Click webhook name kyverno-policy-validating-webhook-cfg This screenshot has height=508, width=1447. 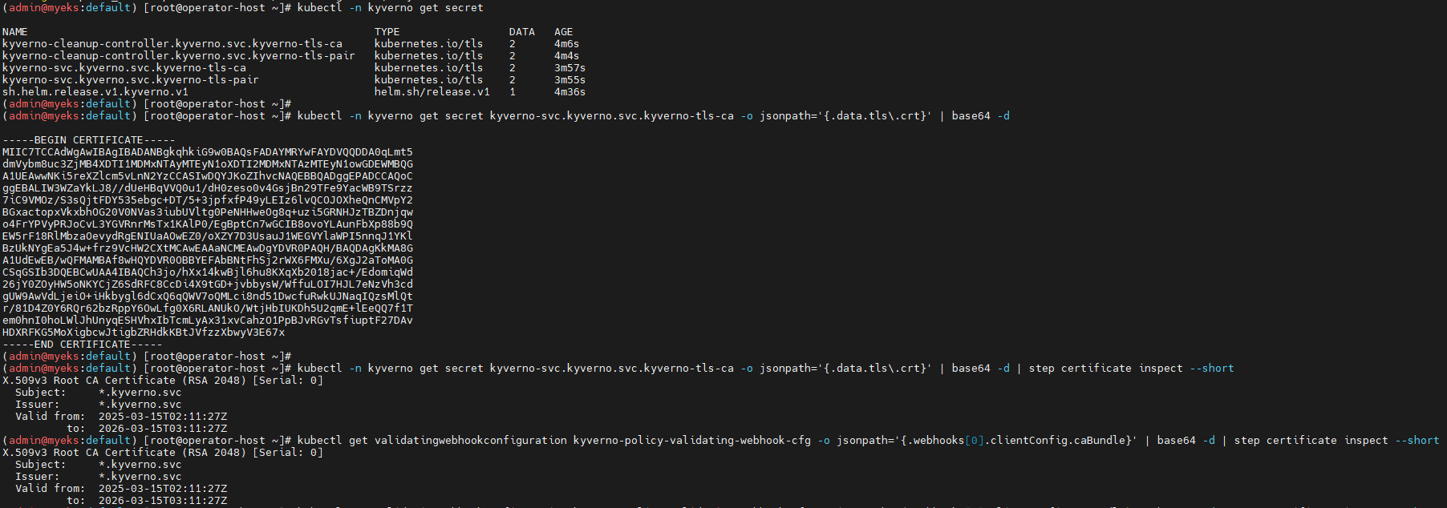pyautogui.click(x=692, y=441)
